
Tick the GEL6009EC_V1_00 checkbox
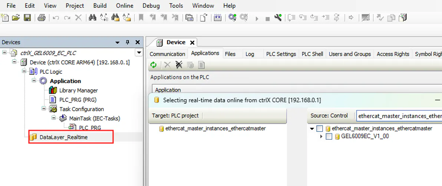(329, 136)
